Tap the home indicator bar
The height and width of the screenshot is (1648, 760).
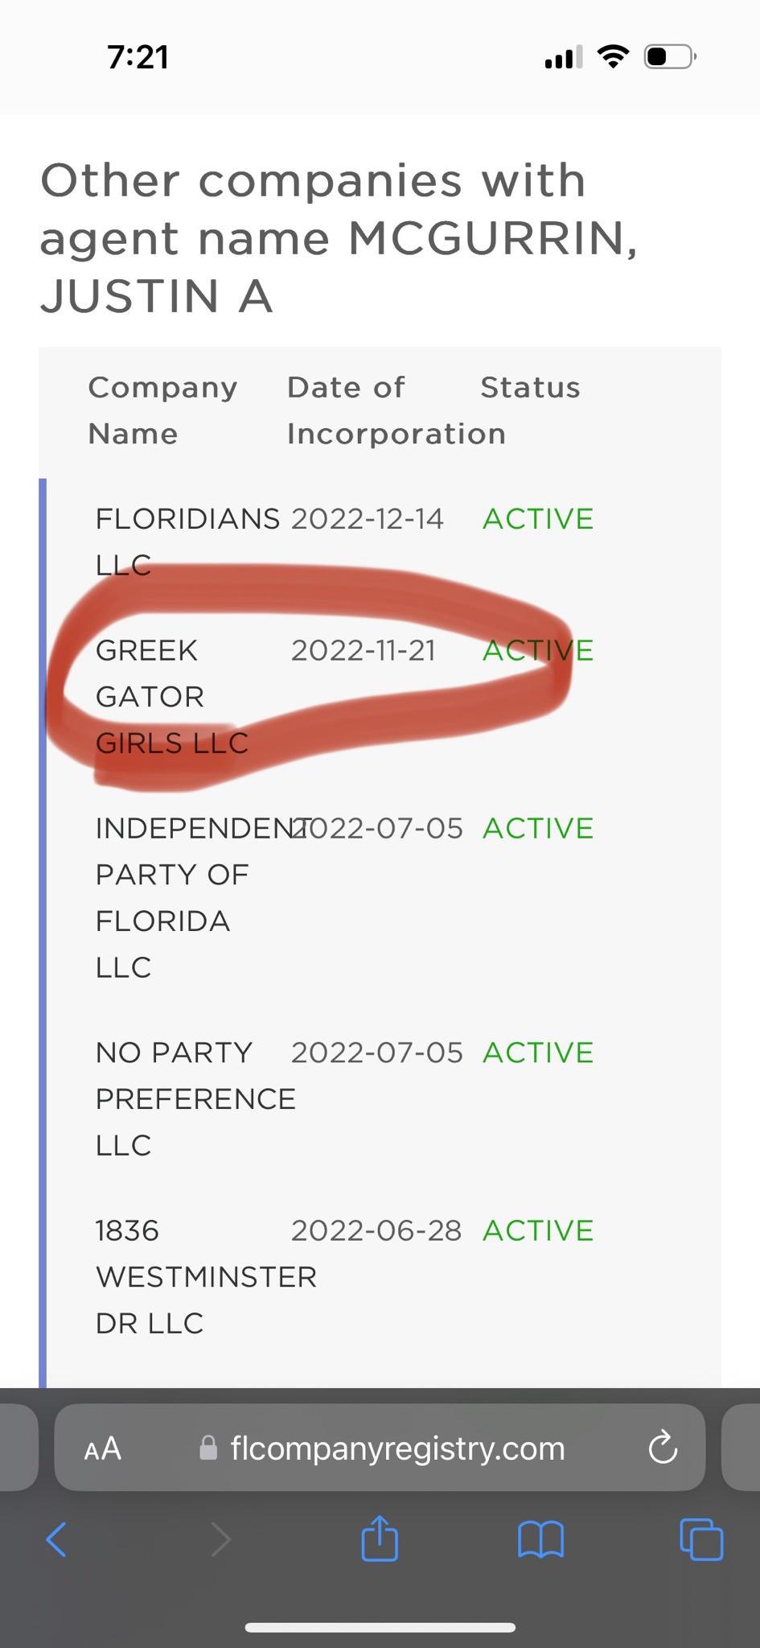380,1627
